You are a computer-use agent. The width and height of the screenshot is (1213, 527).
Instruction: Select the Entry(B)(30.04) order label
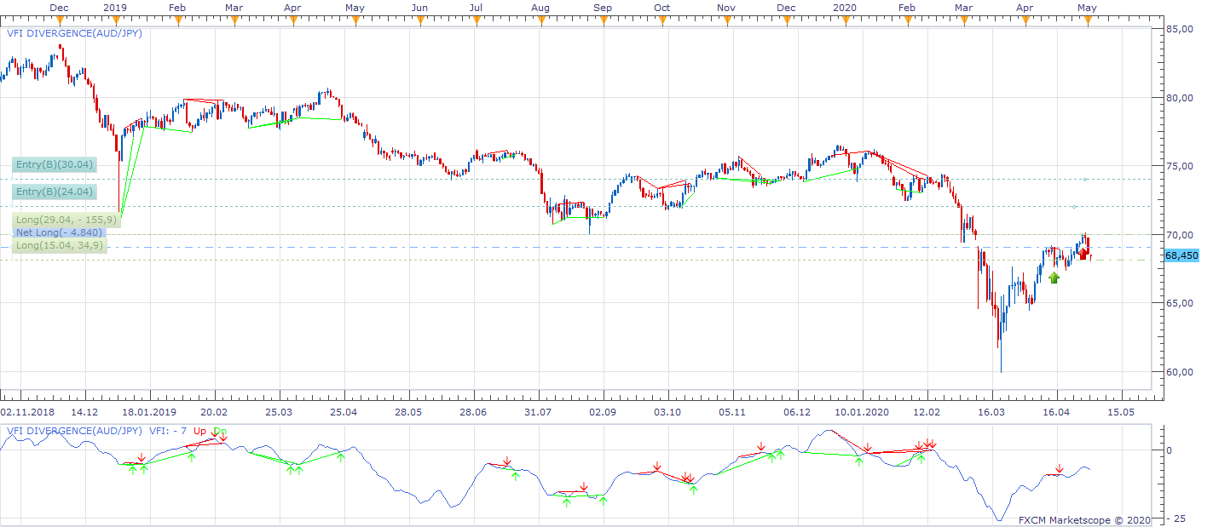tap(55, 164)
